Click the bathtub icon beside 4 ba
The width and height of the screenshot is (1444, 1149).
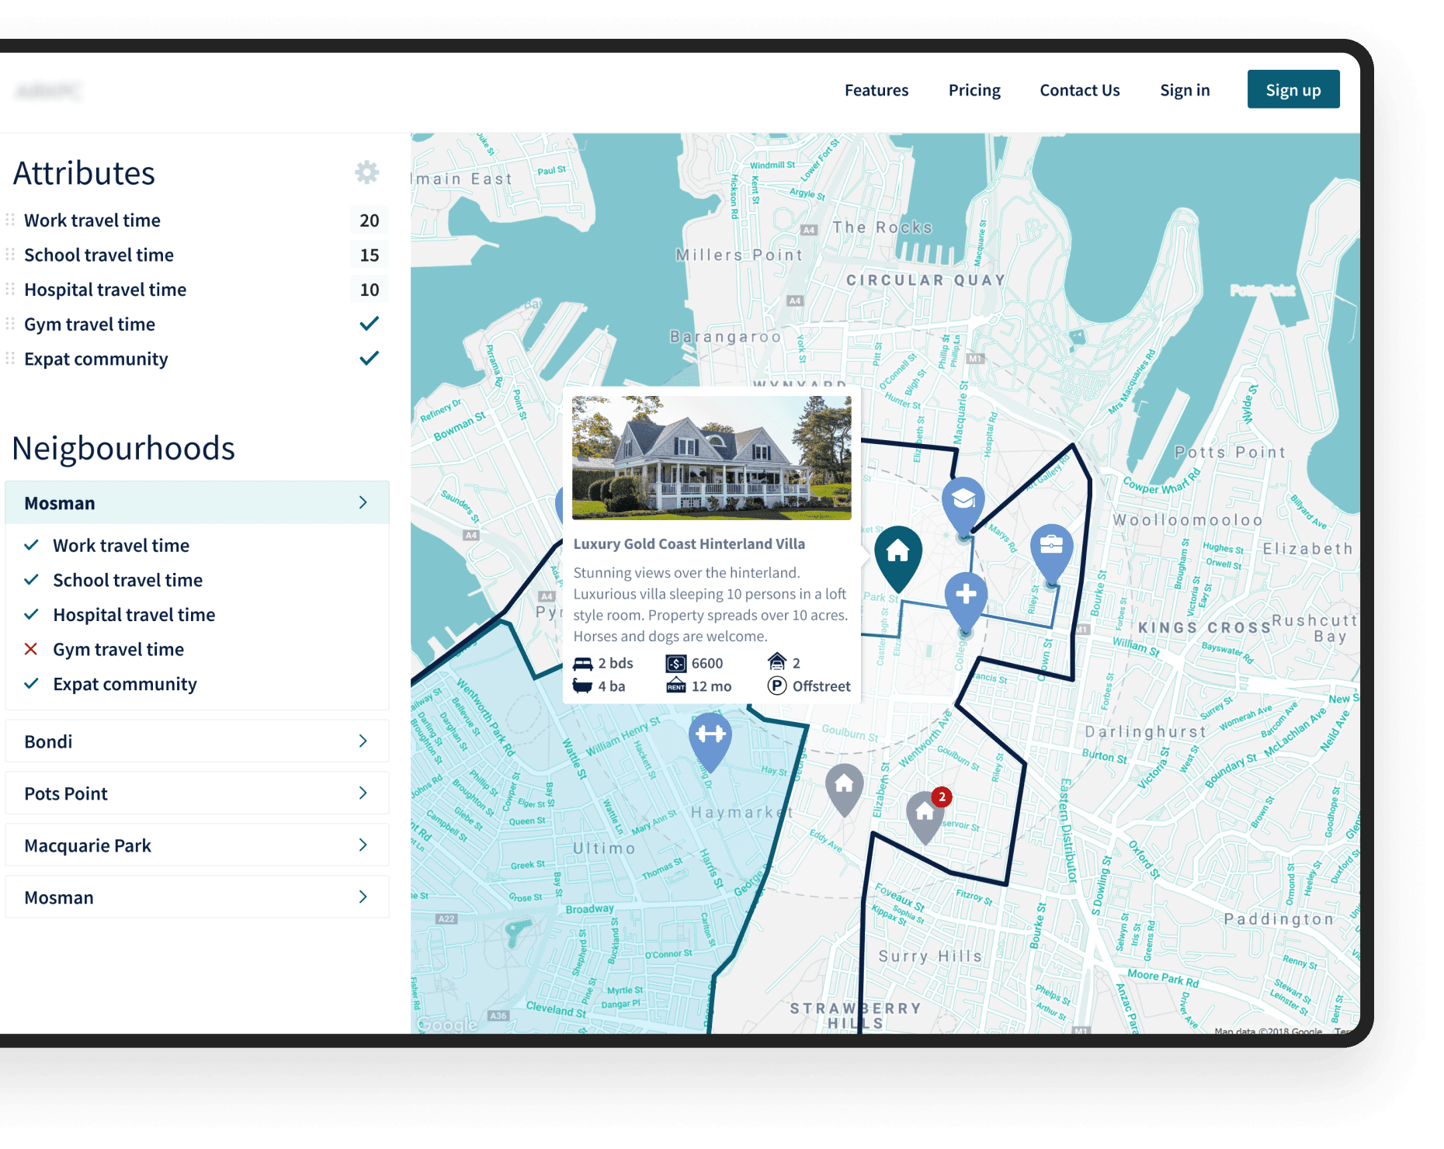(x=582, y=686)
